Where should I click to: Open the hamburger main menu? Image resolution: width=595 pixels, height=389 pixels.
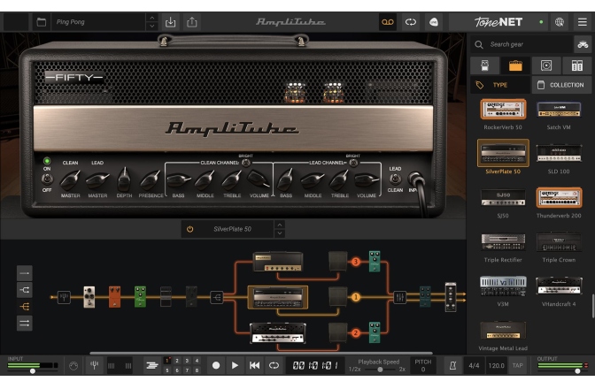pos(582,22)
